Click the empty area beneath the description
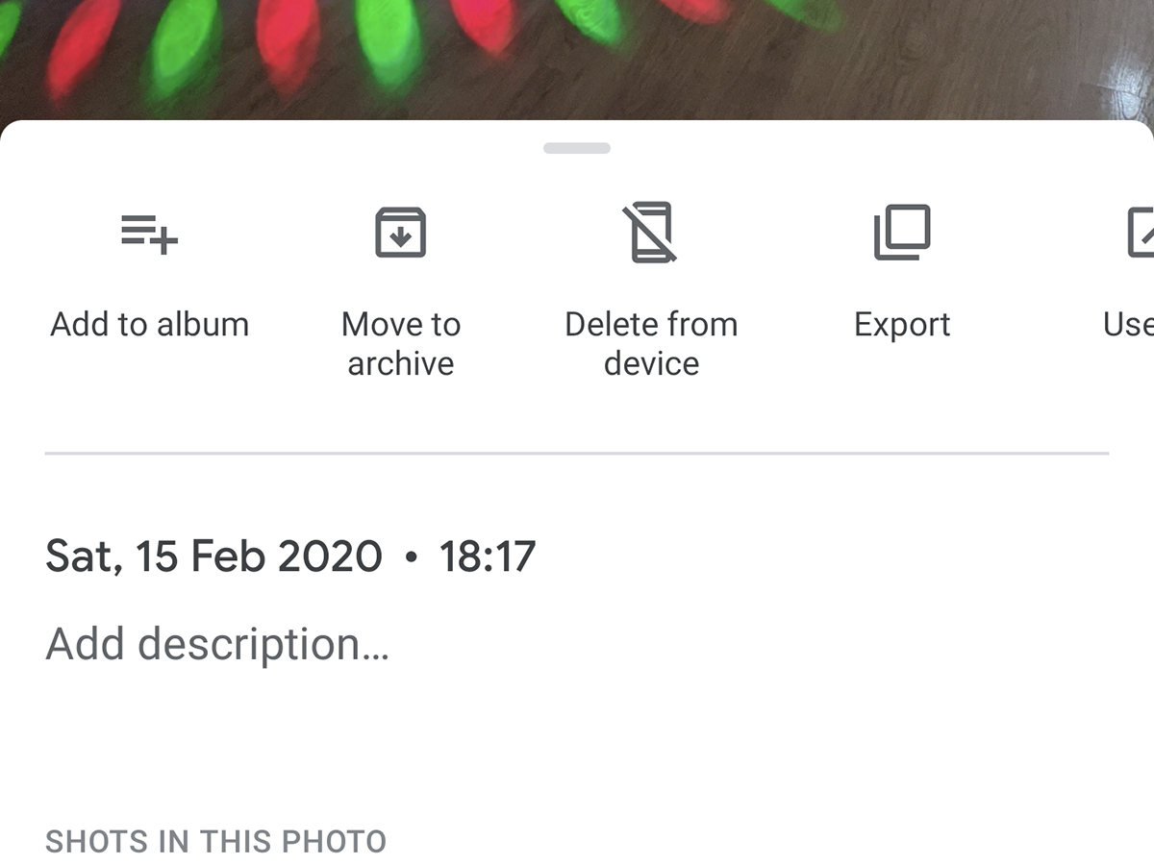 click(577, 740)
